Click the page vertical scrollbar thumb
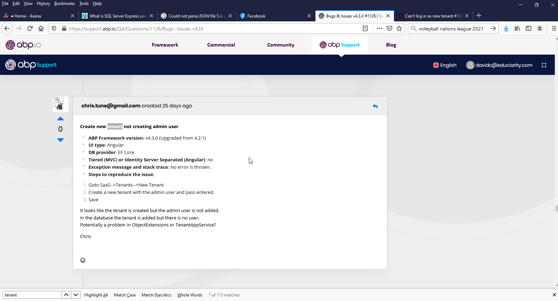The image size is (558, 301). tap(556, 208)
